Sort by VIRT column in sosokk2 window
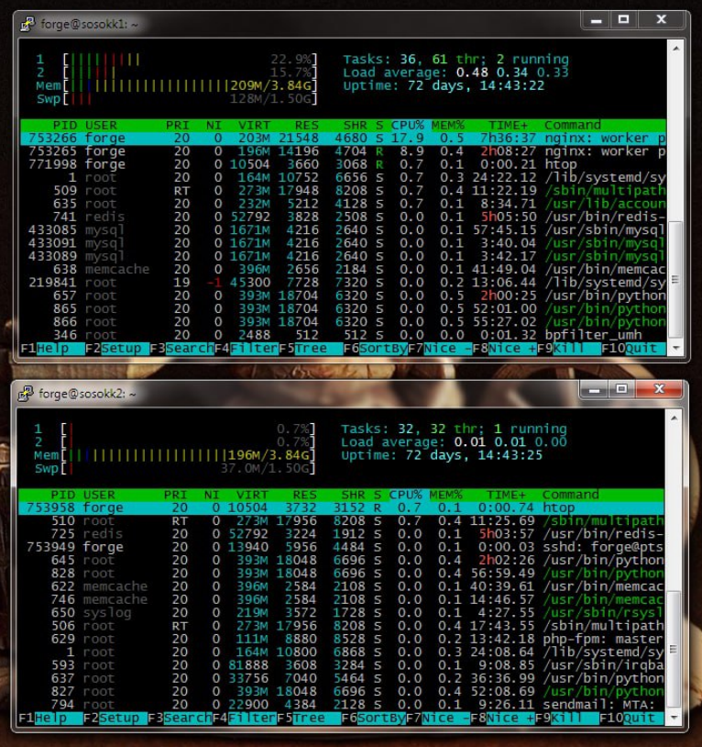 (252, 495)
